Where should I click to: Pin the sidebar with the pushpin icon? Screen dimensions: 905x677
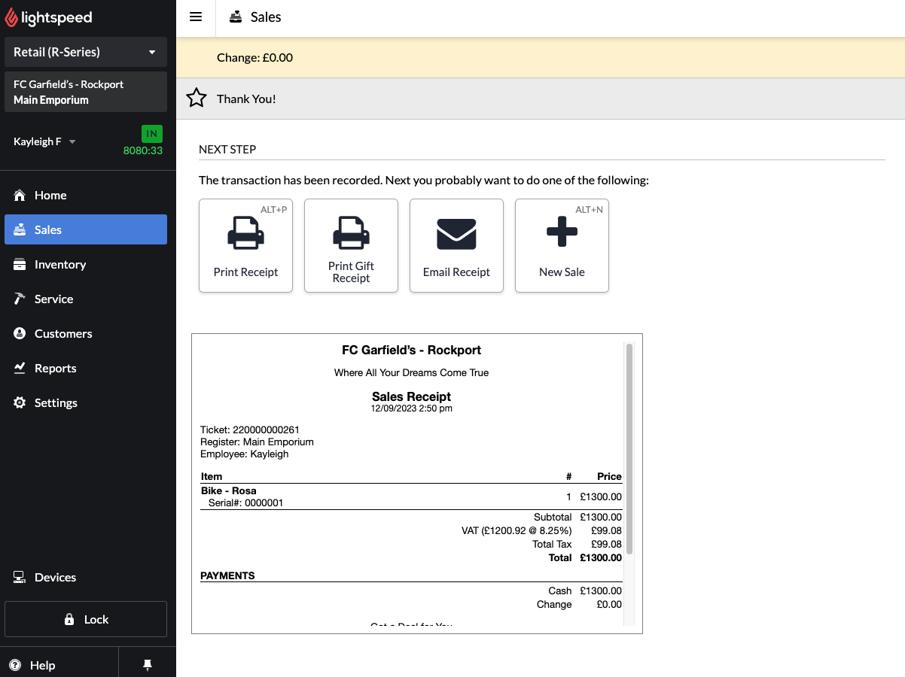point(148,664)
